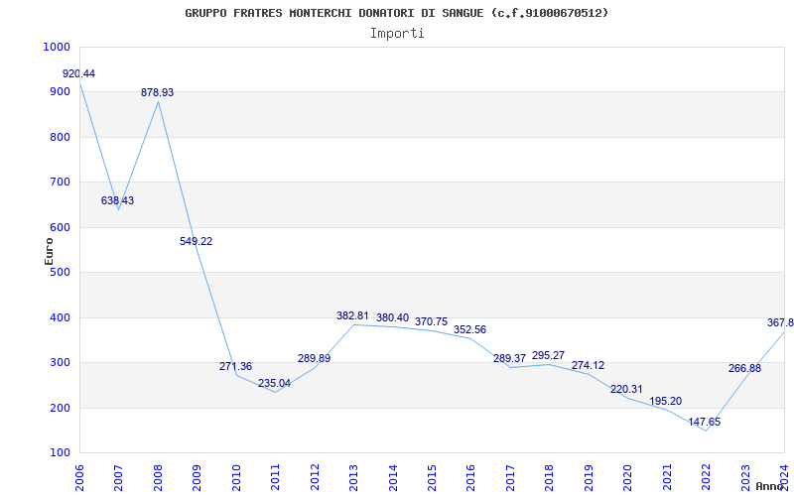Select year 2010 on the x-axis
The height and width of the screenshot is (496, 794).
tap(236, 474)
